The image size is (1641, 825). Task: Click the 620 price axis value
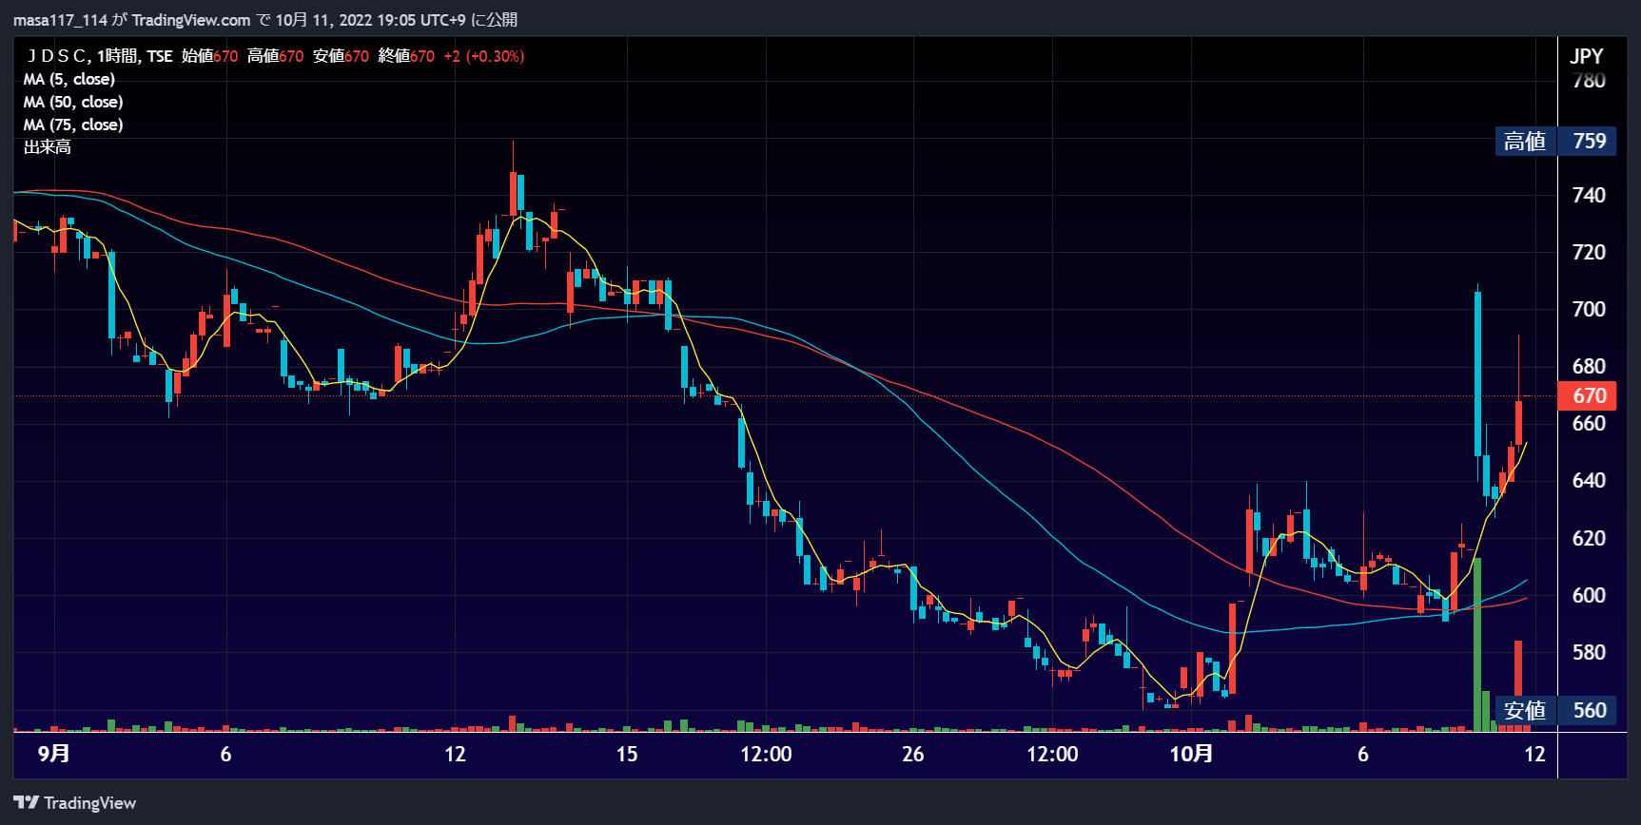click(x=1589, y=538)
